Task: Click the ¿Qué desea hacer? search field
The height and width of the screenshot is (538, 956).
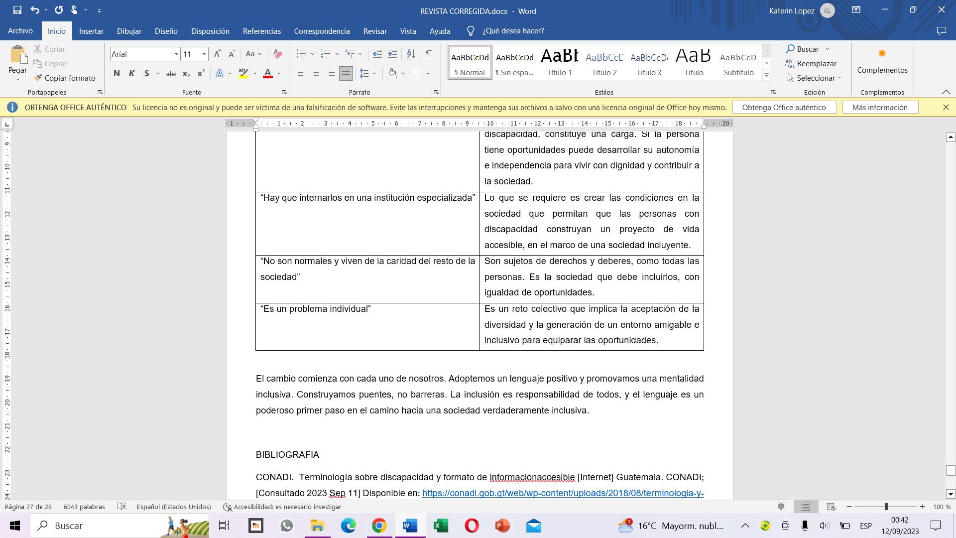Action: (x=513, y=31)
